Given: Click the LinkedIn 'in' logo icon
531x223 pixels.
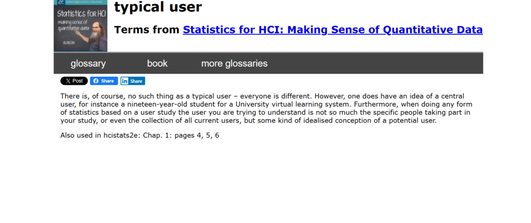Looking at the screenshot, I should (125, 81).
